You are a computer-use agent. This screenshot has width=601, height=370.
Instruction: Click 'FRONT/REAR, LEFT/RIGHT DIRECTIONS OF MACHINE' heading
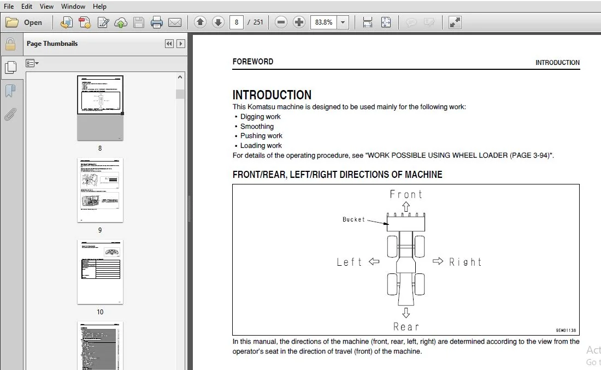337,175
